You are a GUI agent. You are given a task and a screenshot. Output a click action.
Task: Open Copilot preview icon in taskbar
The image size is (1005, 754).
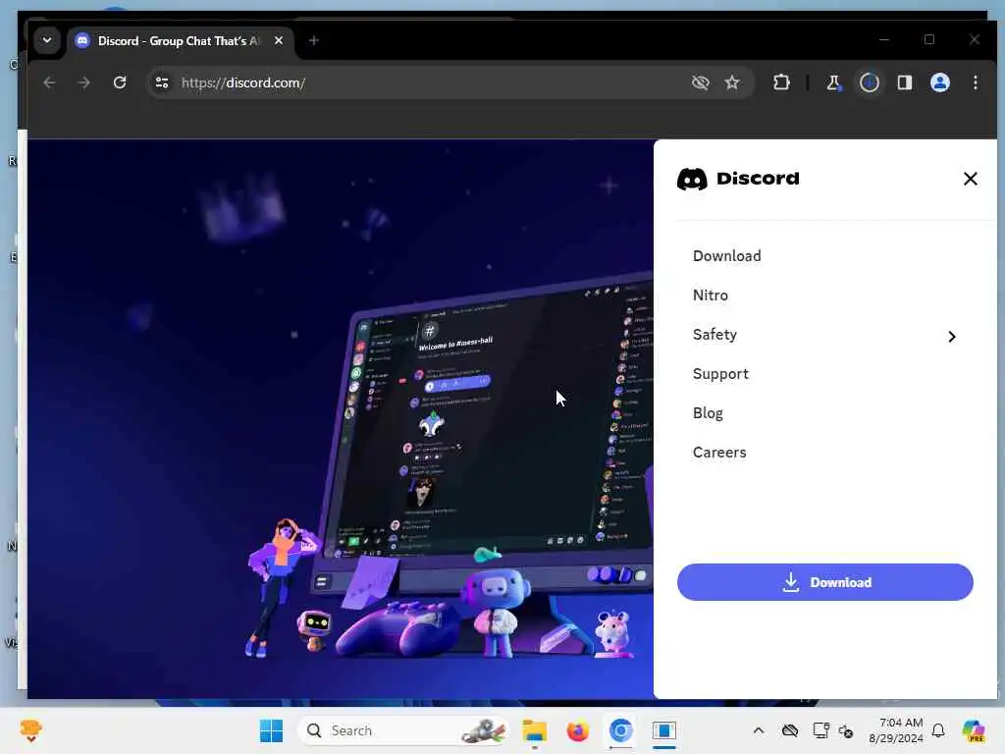974,730
